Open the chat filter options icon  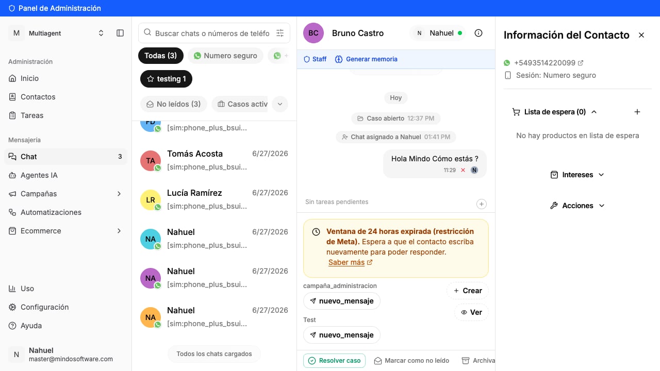click(280, 33)
